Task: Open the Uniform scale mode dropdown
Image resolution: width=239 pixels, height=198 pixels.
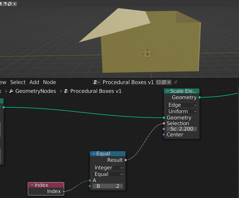Action: (x=182, y=112)
